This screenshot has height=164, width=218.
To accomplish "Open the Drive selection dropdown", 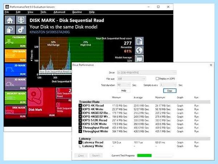I will click(x=147, y=73).
